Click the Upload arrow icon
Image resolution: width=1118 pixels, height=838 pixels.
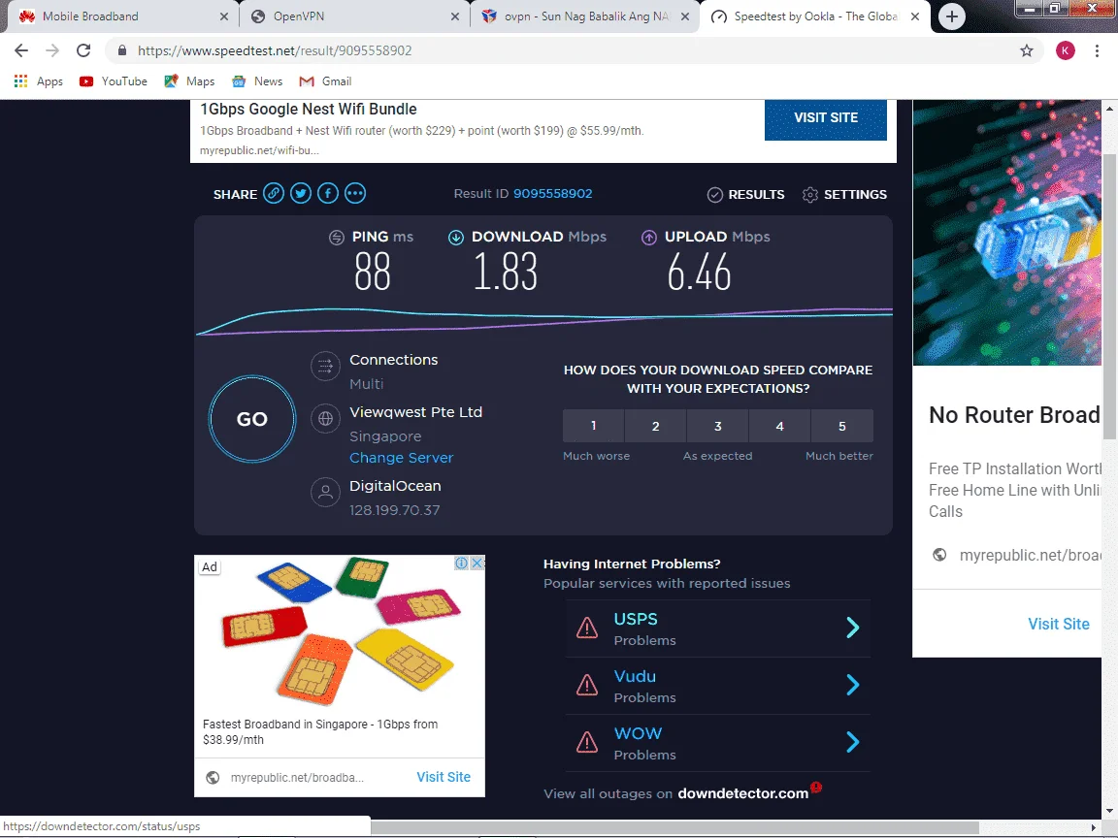pyautogui.click(x=649, y=238)
